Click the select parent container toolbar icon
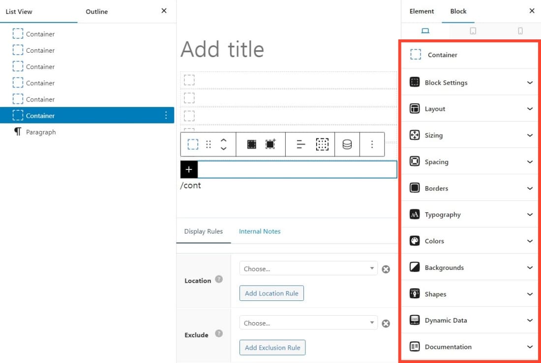The height and width of the screenshot is (363, 541). 251,144
